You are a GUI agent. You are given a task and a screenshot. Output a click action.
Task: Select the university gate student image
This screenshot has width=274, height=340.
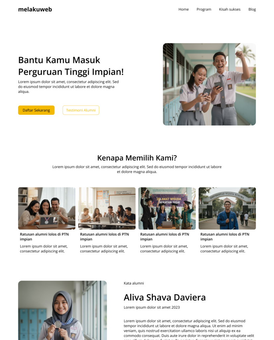tap(227, 209)
